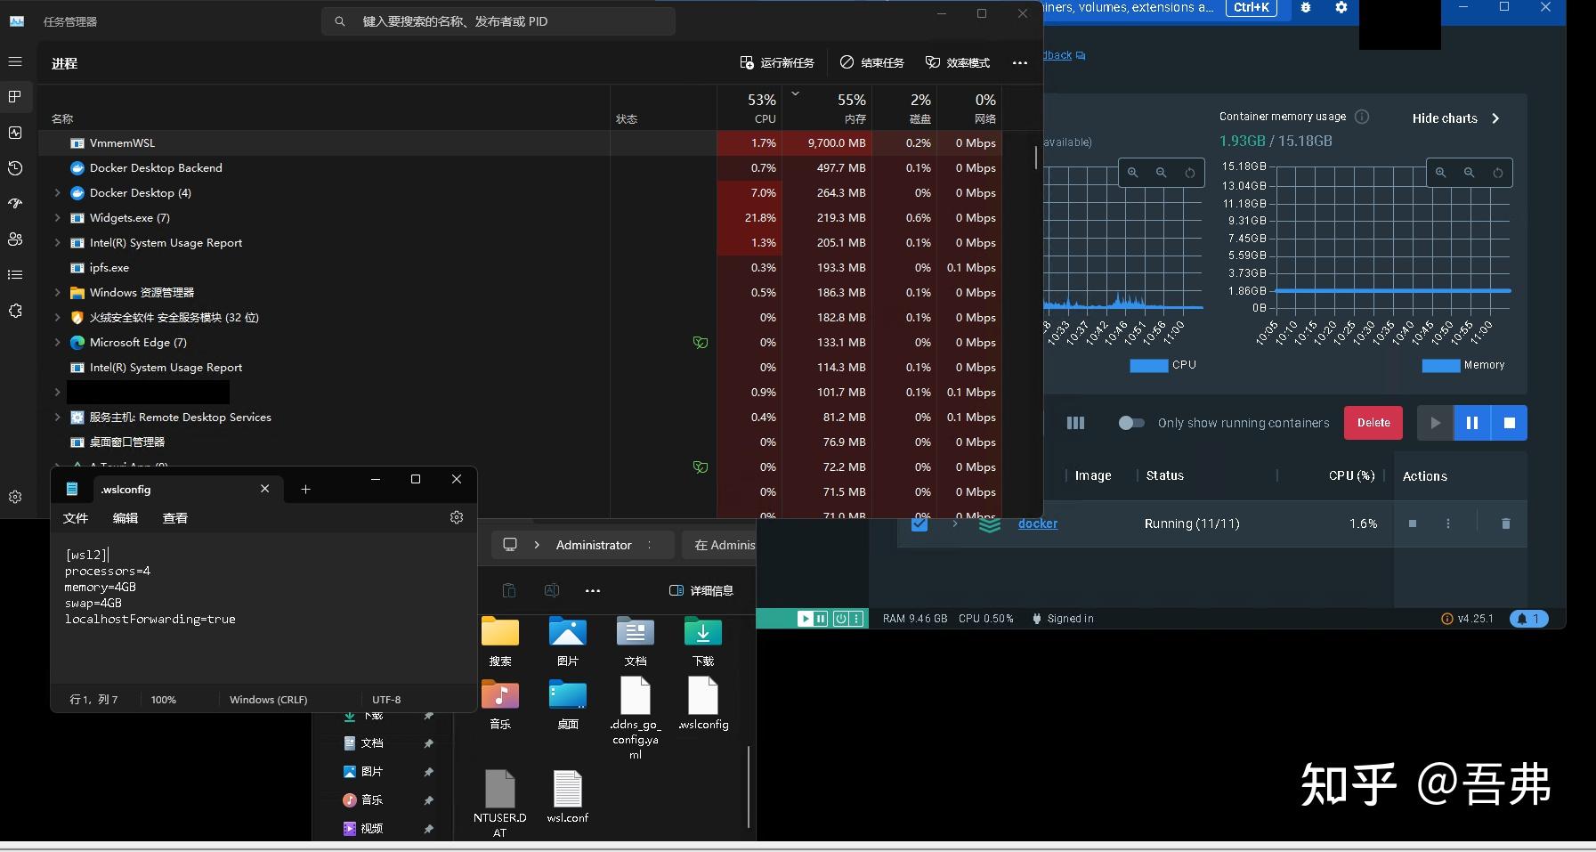Click the 100% zoom control in Notepad status bar
Viewport: 1596px width, 852px height.
tap(164, 699)
